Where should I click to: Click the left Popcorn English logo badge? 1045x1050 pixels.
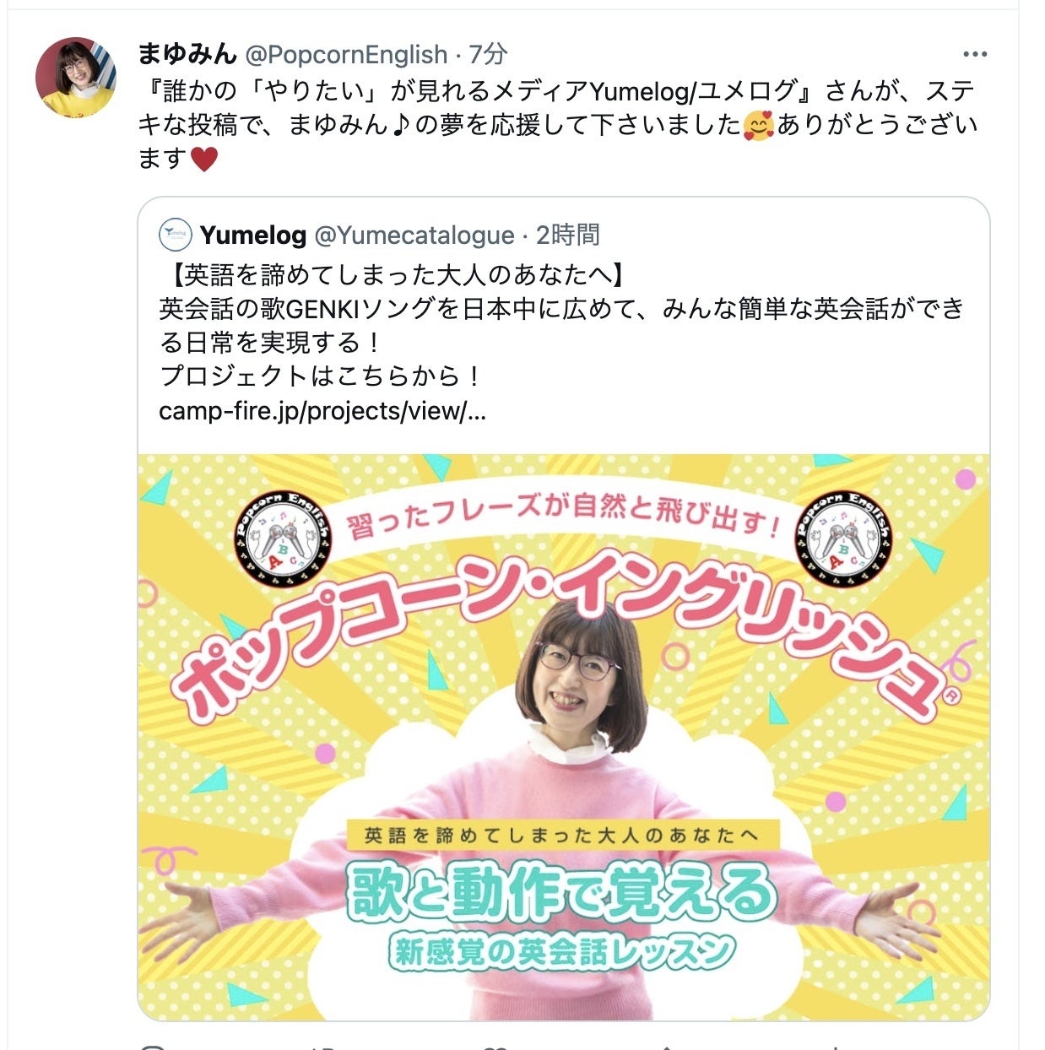coord(283,538)
